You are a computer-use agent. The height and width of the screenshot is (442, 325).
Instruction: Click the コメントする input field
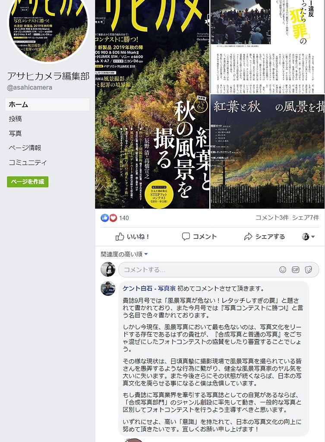[x=218, y=270]
